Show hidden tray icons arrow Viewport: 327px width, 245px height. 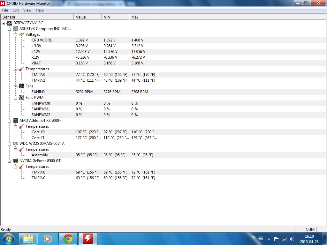pos(269,239)
